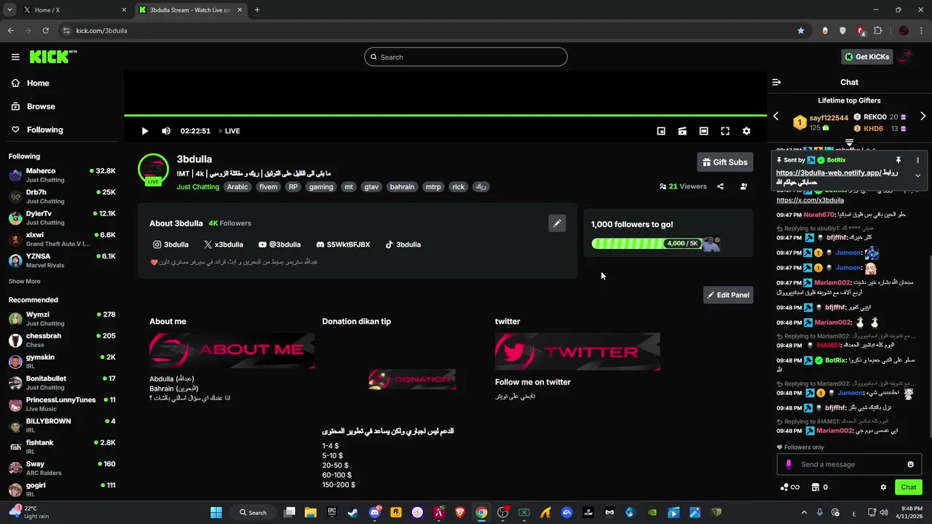Open Following in sidebar
The image size is (932, 524).
tap(37, 130)
